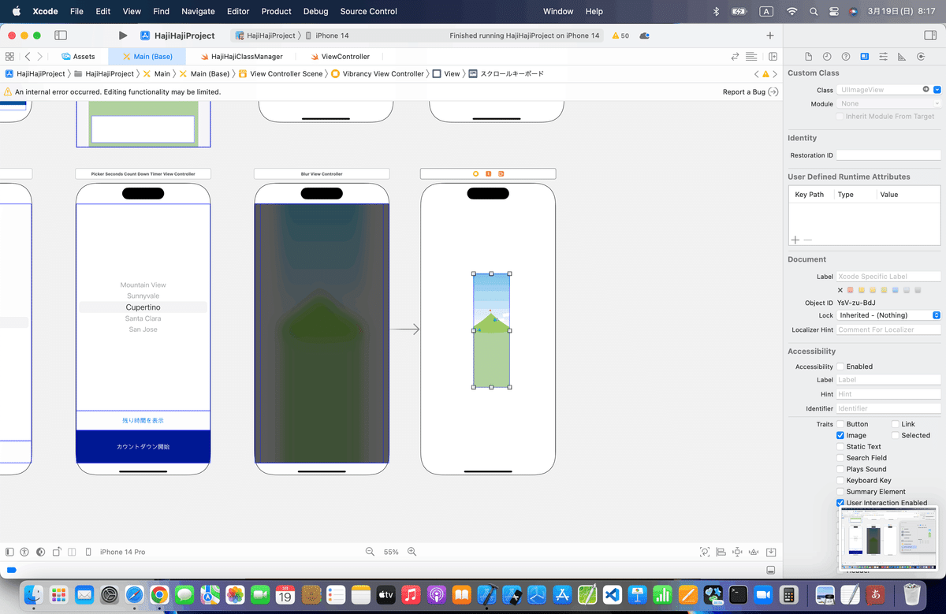Add a runtime attribute with plus
Screen dimensions: 946x614
click(x=795, y=240)
